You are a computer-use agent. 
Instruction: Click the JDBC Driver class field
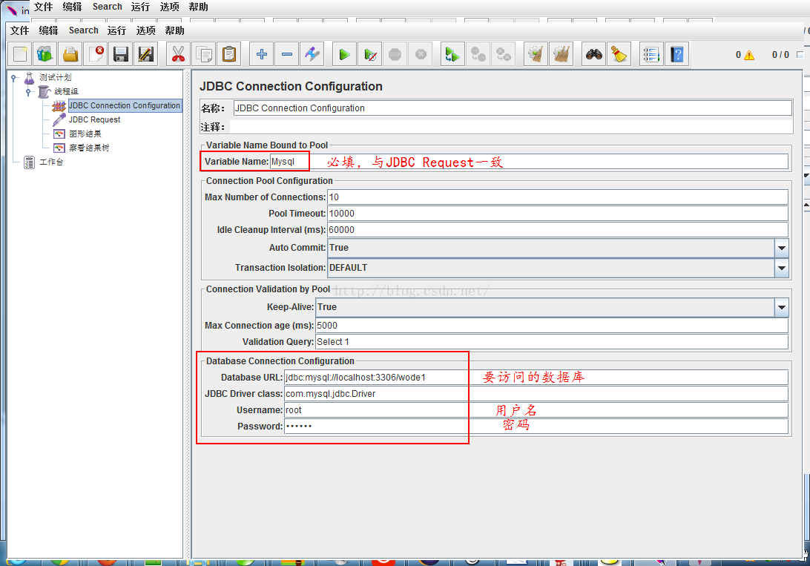click(x=536, y=393)
